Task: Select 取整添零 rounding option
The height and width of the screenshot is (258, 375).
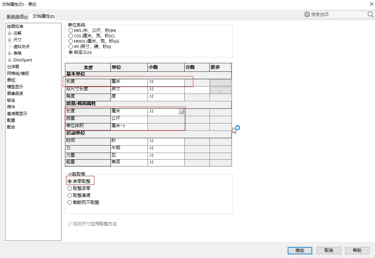Action: pyautogui.click(x=69, y=189)
